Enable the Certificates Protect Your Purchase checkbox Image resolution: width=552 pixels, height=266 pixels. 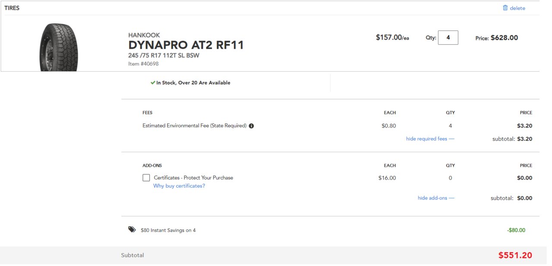click(146, 178)
